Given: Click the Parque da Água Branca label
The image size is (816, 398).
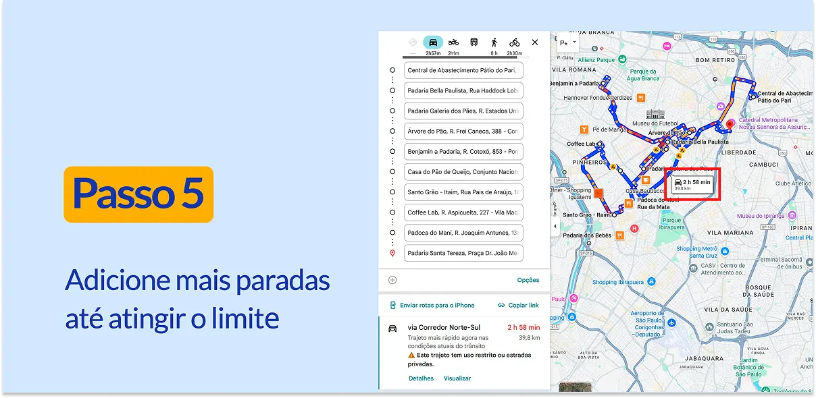Looking at the screenshot, I should coord(644,74).
